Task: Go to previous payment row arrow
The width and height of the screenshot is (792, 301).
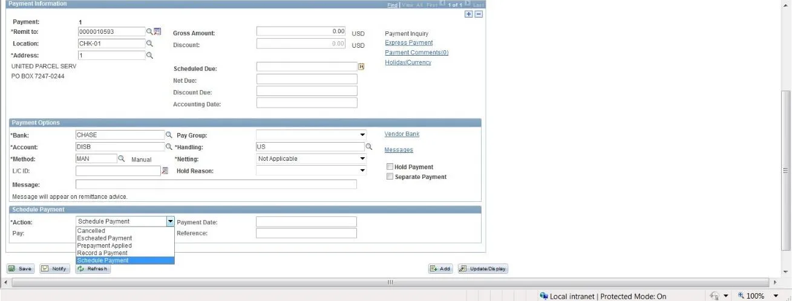Action: coord(443,4)
